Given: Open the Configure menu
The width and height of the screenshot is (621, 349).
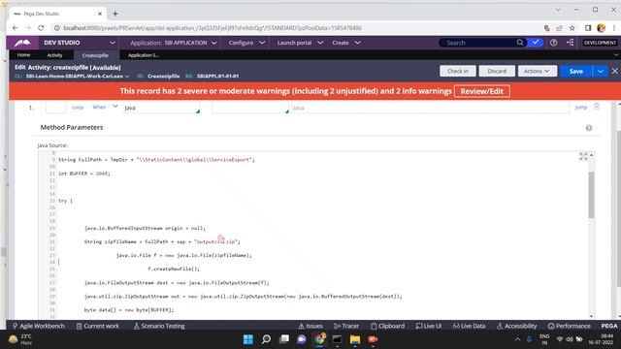Looking at the screenshot, I should click(246, 43).
